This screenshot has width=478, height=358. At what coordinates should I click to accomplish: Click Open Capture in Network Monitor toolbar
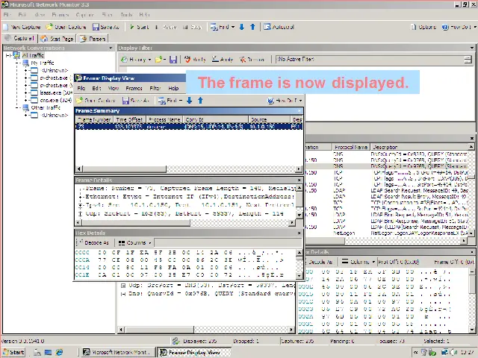(x=66, y=27)
